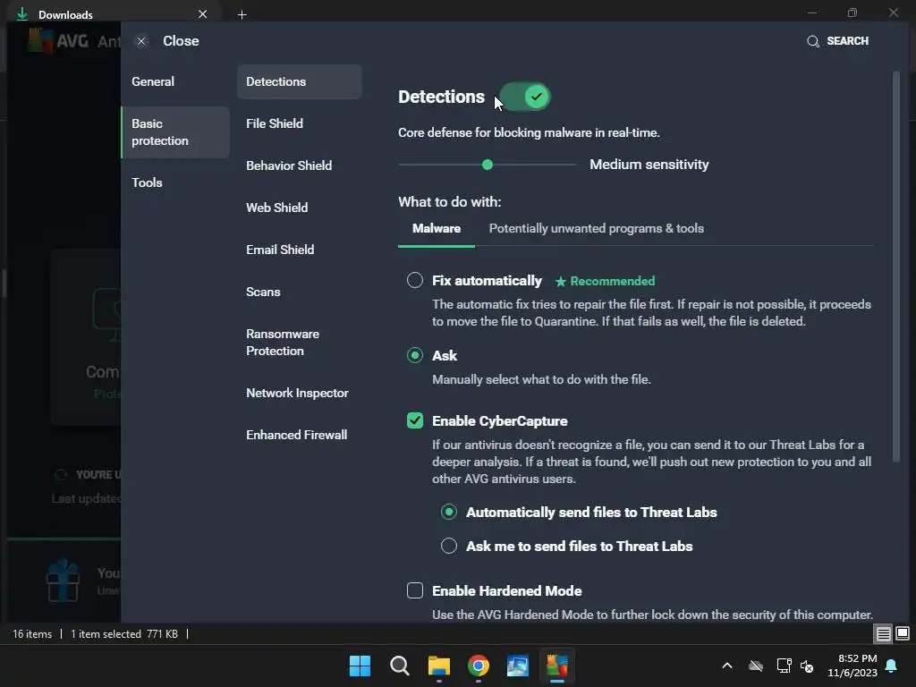Screen dimensions: 916x687
Task: Launch Google Chrome from taskbar
Action: coord(479,666)
